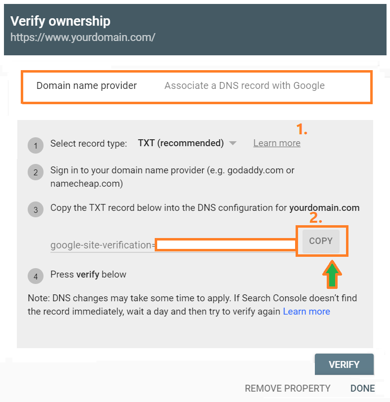The height and width of the screenshot is (402, 390).
Task: Click the step 3 number circle
Action: tap(36, 209)
